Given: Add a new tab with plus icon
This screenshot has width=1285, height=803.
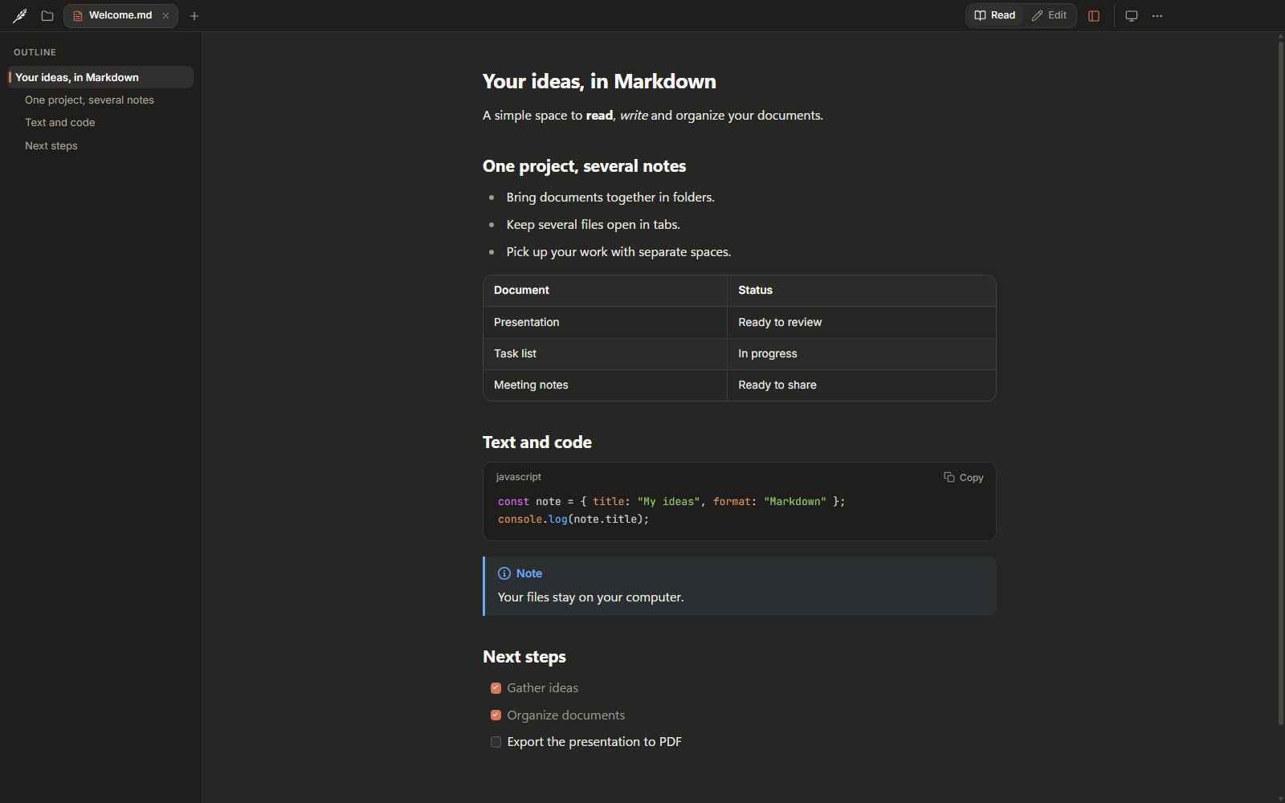Looking at the screenshot, I should click(x=194, y=15).
